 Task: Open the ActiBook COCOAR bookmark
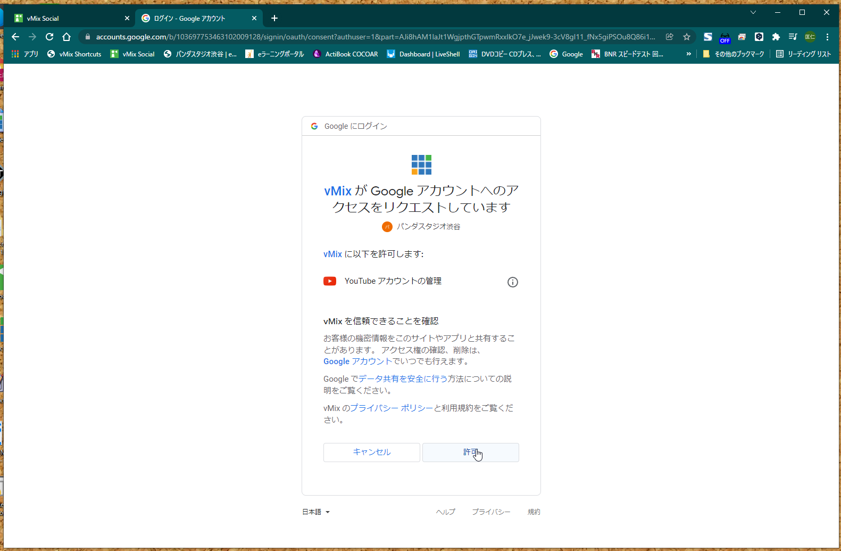point(345,54)
